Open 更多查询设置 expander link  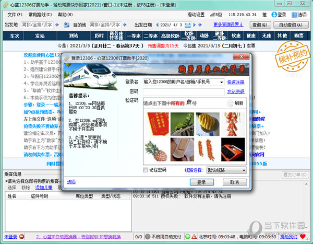[228, 25]
